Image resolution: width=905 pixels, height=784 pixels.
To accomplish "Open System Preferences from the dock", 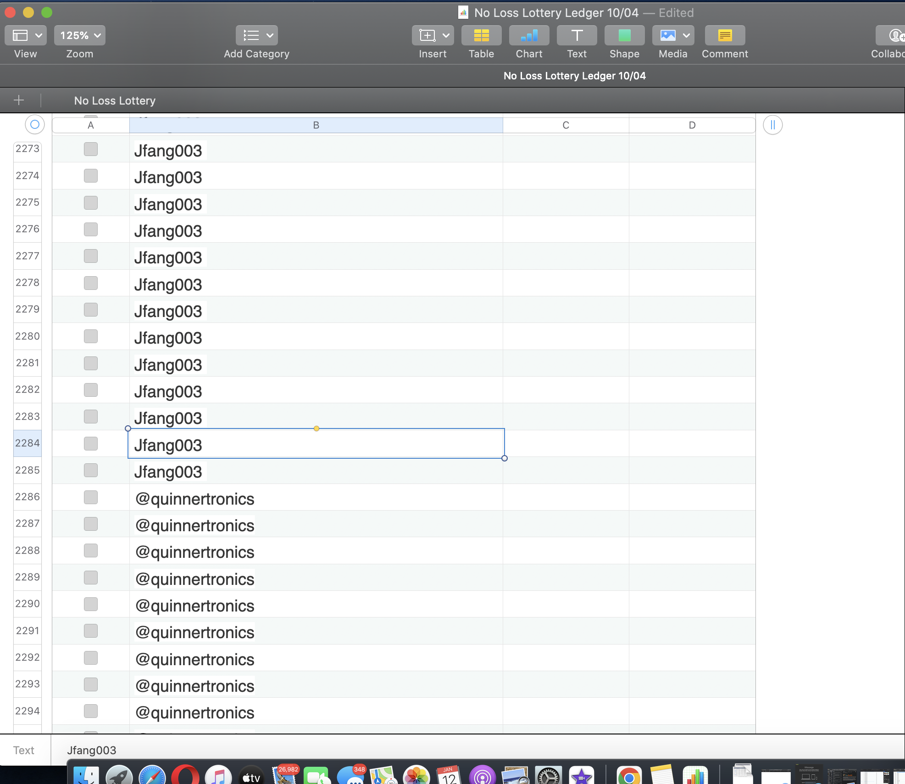I will [549, 776].
